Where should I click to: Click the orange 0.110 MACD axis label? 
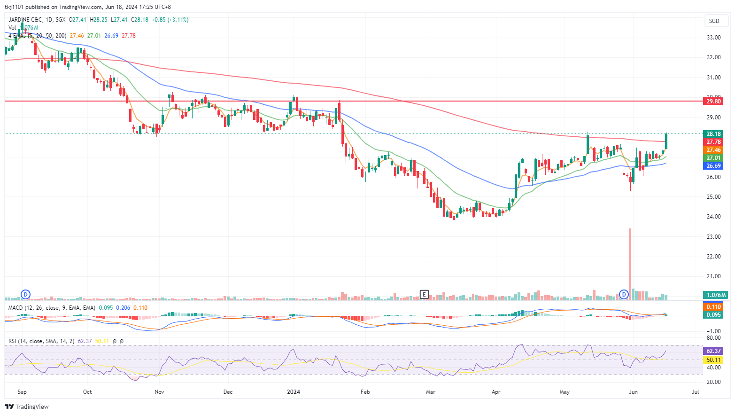(x=713, y=307)
